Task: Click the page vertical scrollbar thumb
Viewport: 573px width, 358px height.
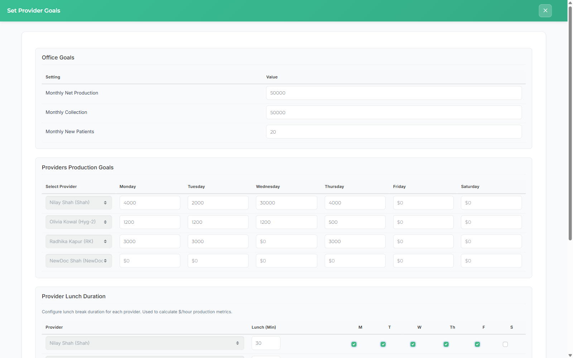Action: [570, 123]
